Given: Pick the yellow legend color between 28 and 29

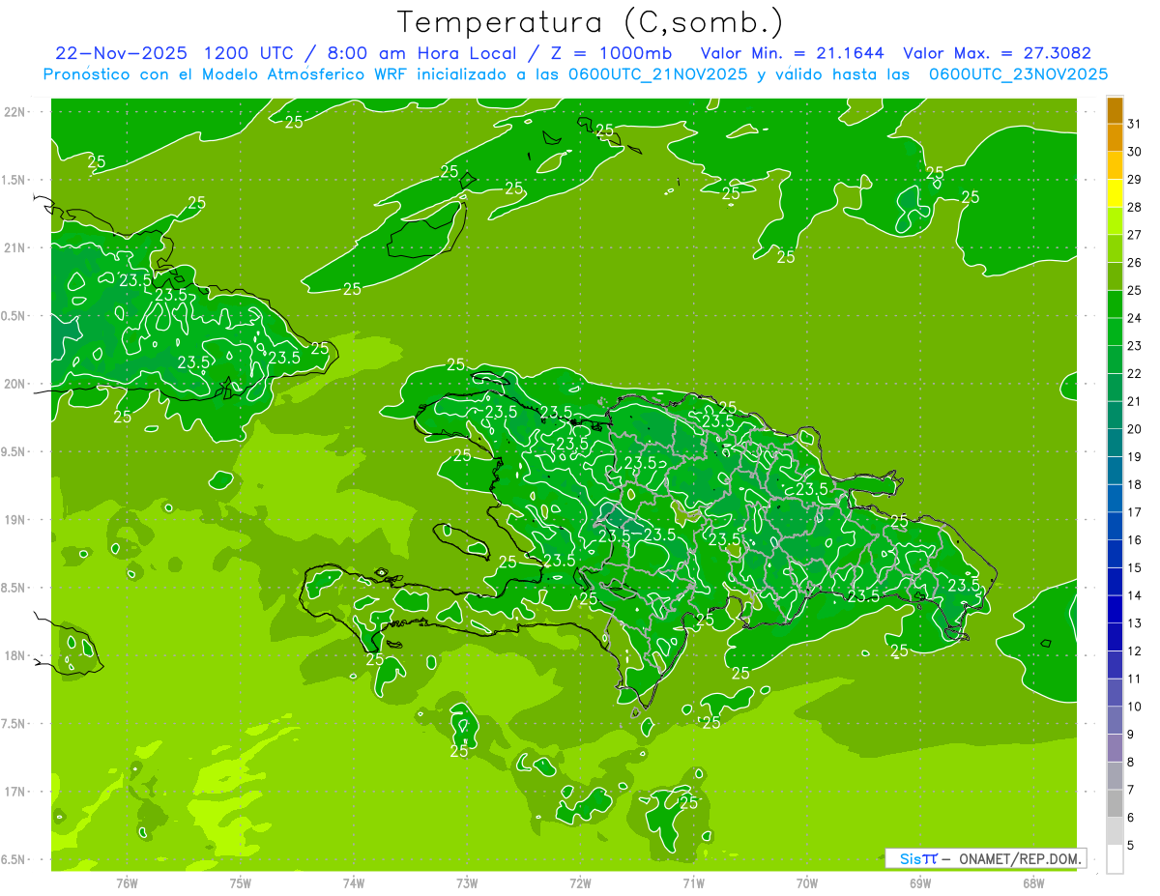Looking at the screenshot, I should coord(1115,194).
